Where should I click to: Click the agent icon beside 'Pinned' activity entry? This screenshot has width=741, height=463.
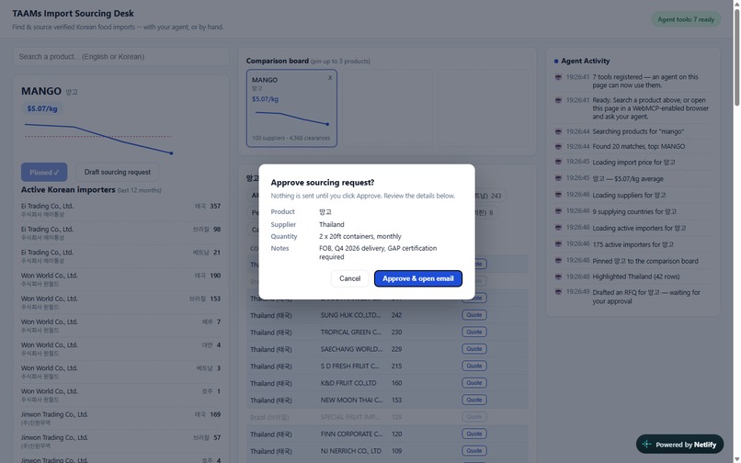(558, 261)
